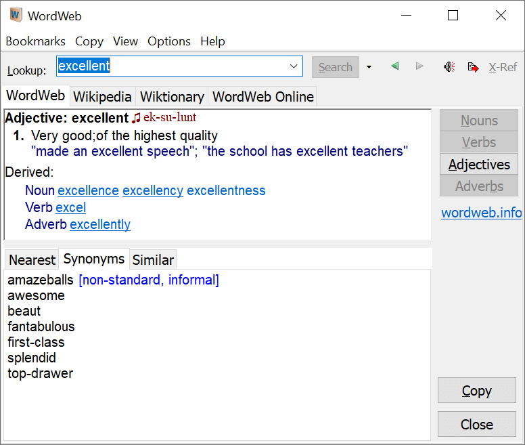The height and width of the screenshot is (445, 525).
Task: Switch to the WordWeb Online tab
Action: point(263,96)
